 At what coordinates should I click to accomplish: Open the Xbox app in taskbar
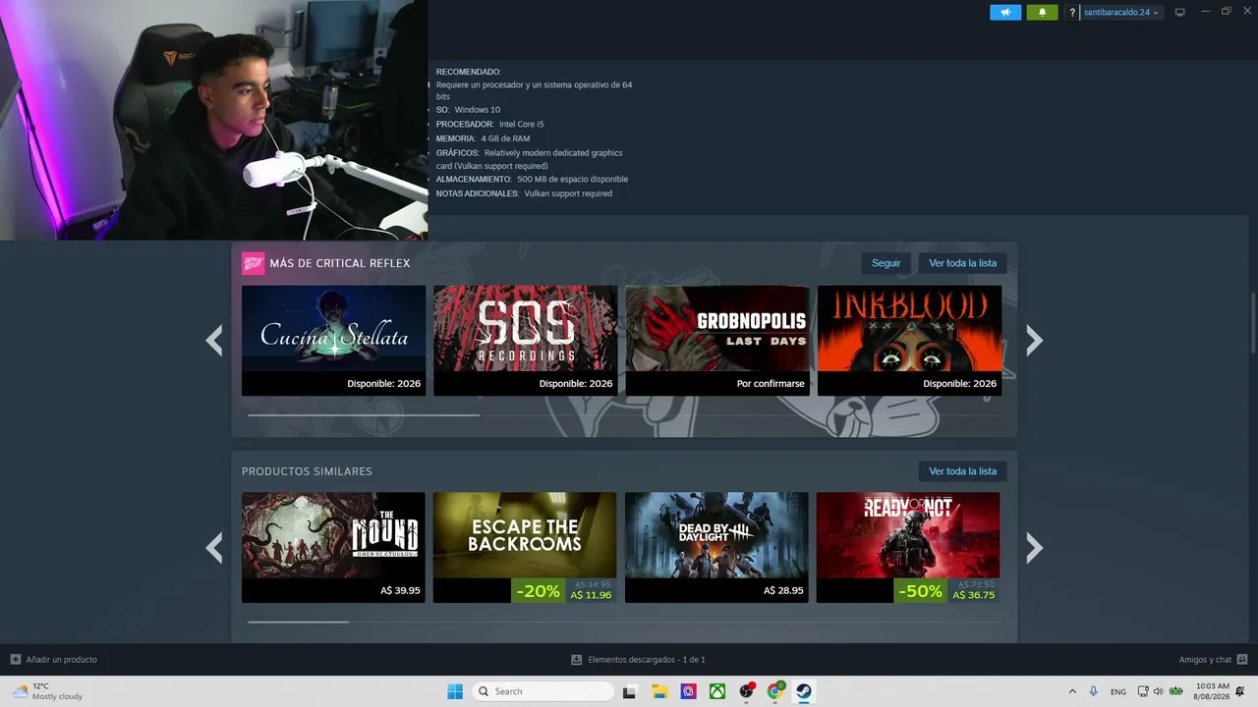coord(717,691)
